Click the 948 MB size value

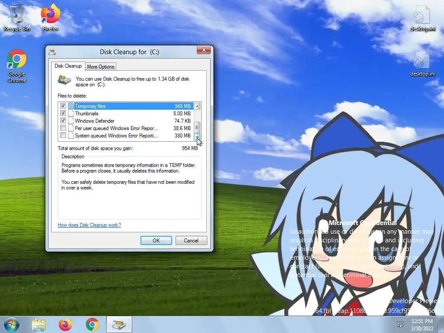(x=183, y=106)
